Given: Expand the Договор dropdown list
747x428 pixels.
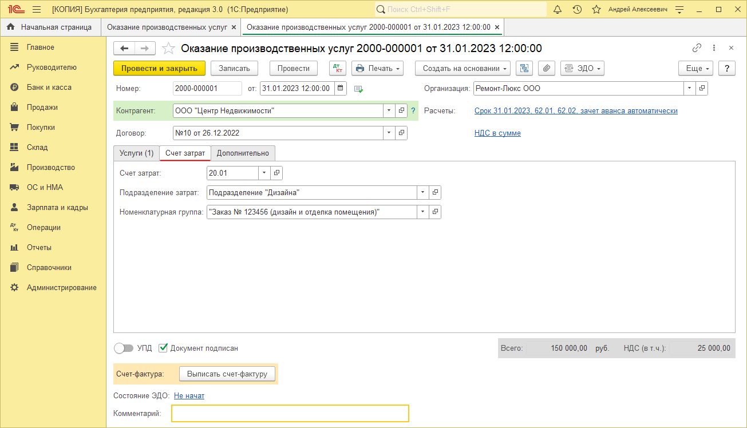Looking at the screenshot, I should coord(389,133).
